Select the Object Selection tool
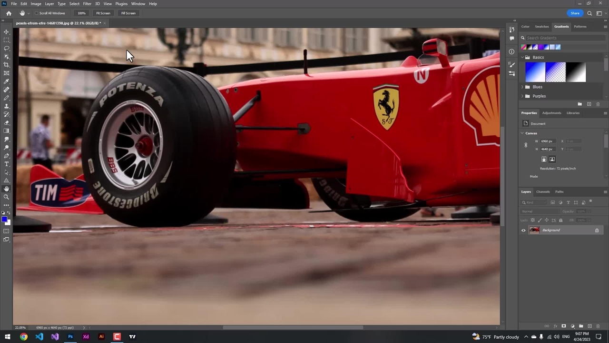 (6, 57)
